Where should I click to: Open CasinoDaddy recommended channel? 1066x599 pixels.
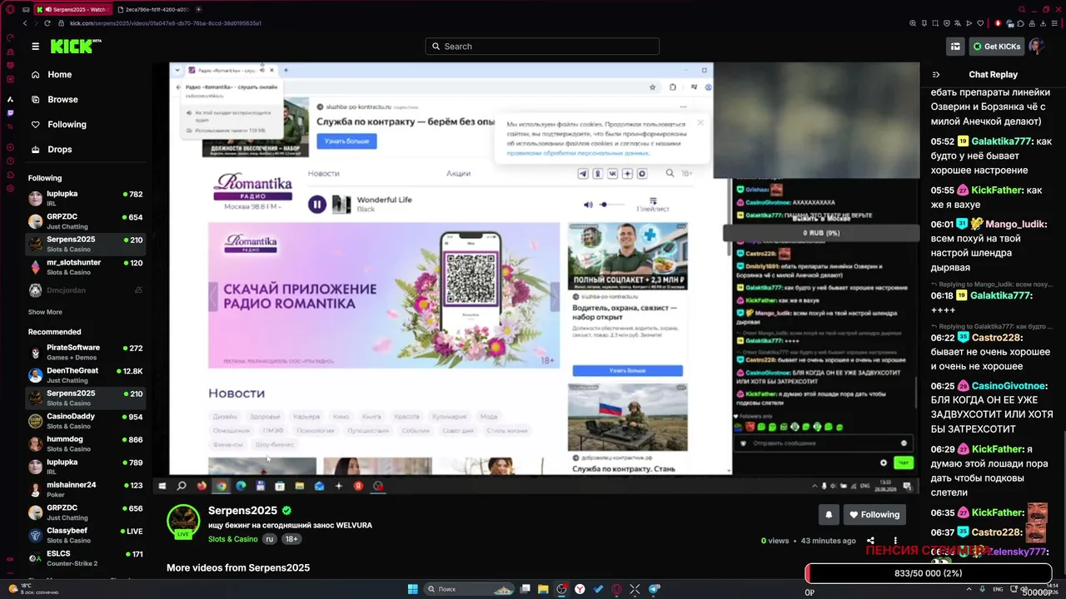pyautogui.click(x=86, y=421)
